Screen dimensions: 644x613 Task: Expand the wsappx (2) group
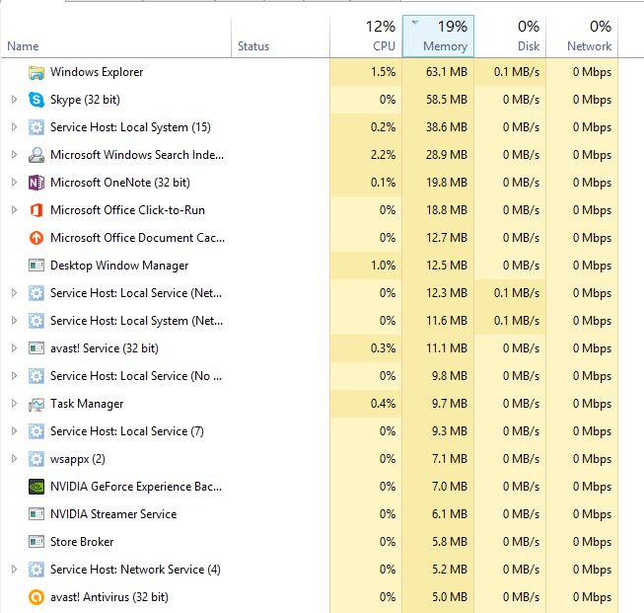[x=14, y=458]
